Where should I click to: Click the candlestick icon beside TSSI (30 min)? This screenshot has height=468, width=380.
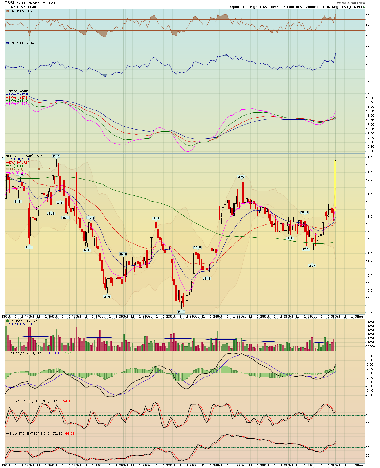(x=8, y=156)
